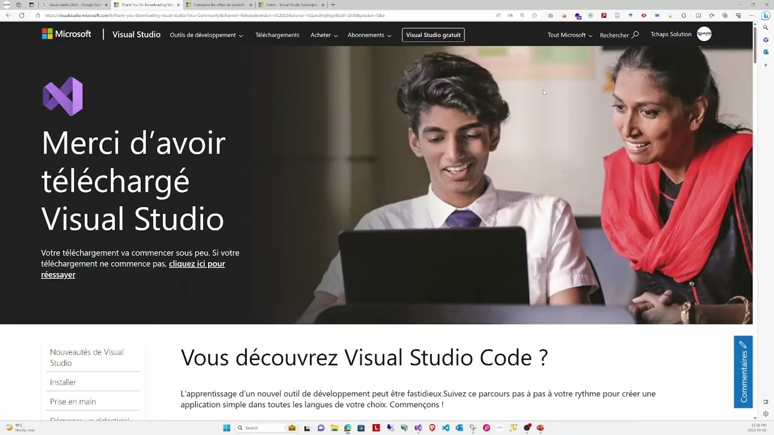Click taskbar Search box
This screenshot has width=774, height=435.
pos(266,428)
